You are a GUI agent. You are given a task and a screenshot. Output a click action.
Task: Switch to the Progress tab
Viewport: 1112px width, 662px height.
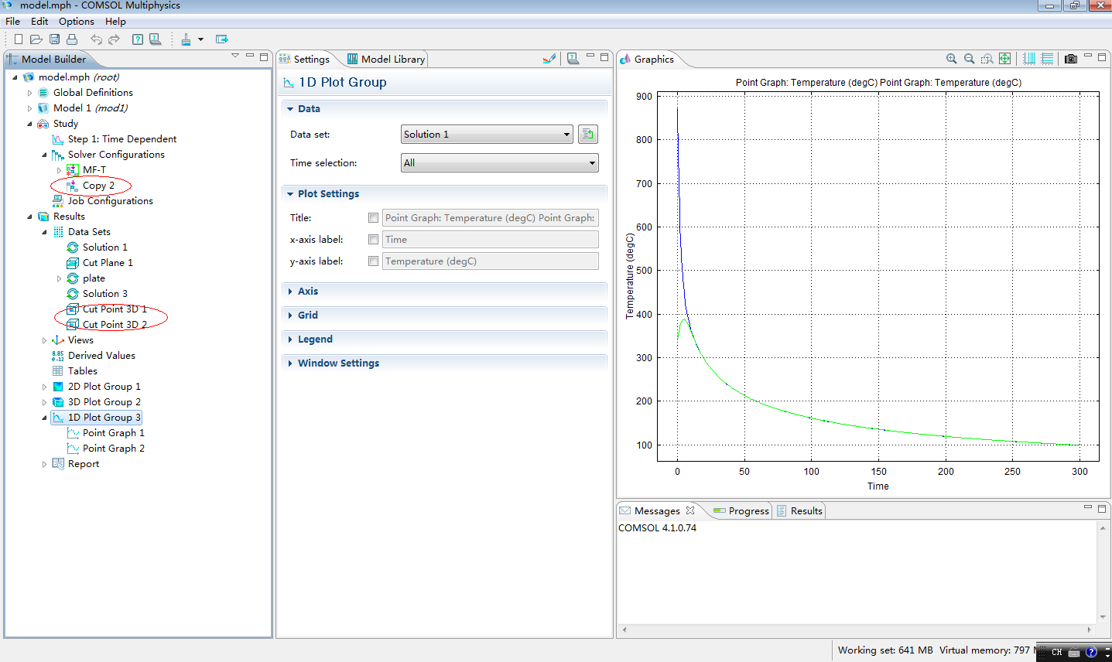click(741, 510)
